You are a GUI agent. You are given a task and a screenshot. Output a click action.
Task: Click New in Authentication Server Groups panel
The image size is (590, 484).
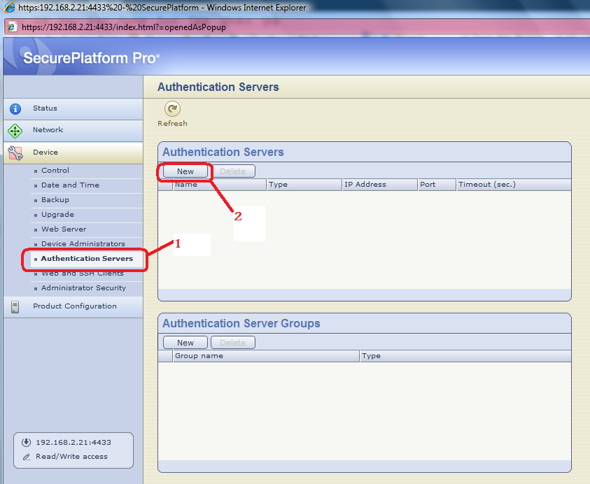(x=185, y=343)
